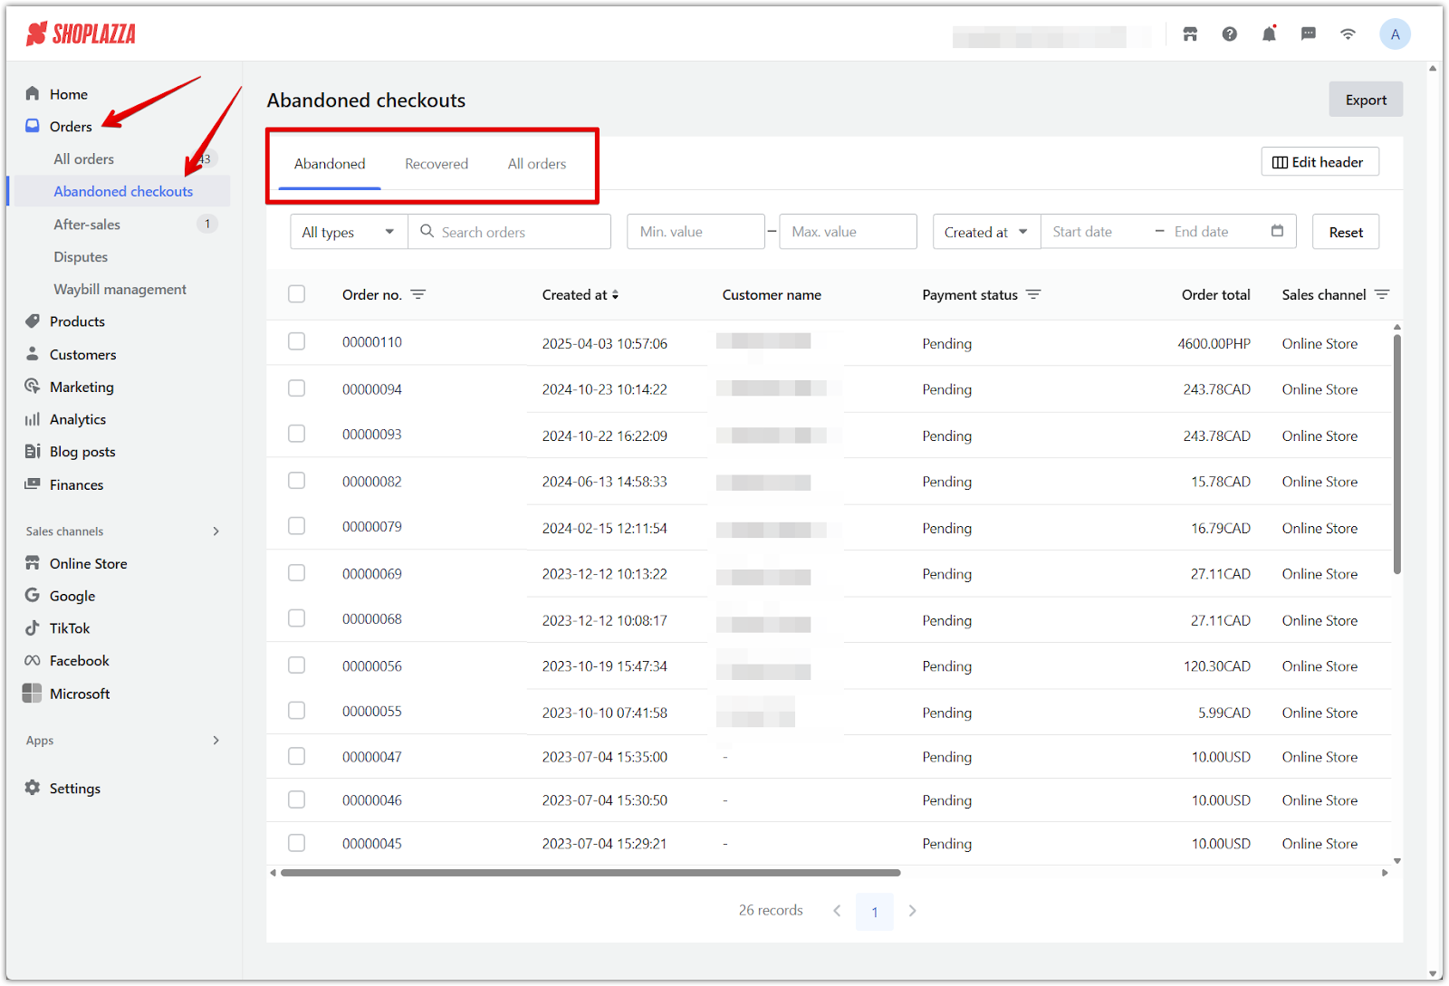
Task: Check order 00000110 checkbox
Action: pos(296,341)
